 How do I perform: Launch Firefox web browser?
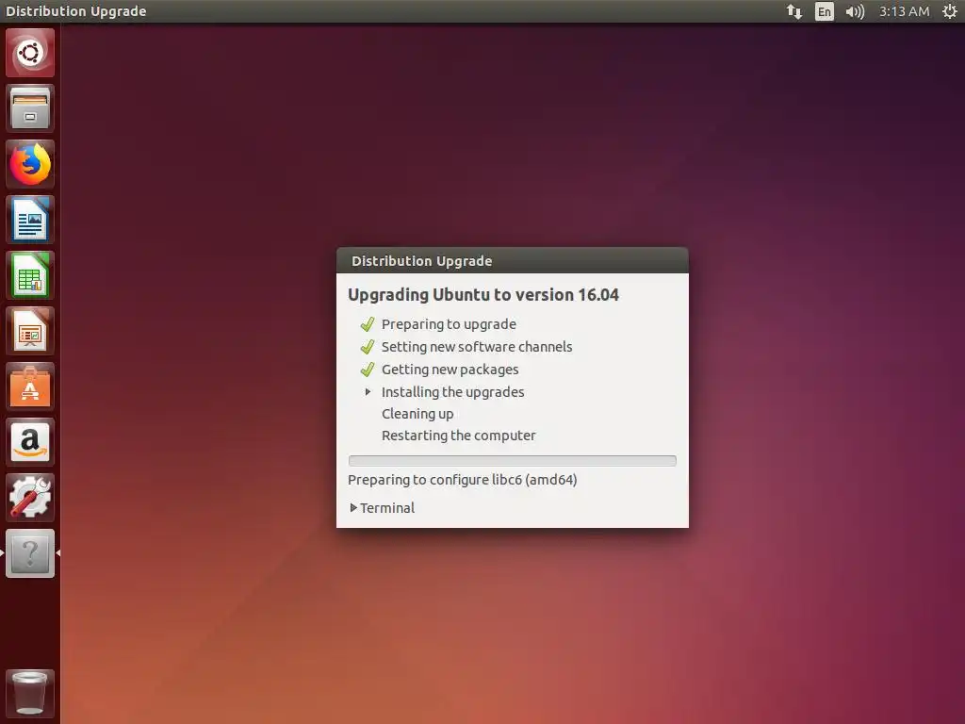(x=30, y=164)
